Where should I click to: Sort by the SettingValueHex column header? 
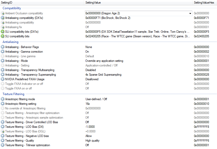click(x=205, y=3)
